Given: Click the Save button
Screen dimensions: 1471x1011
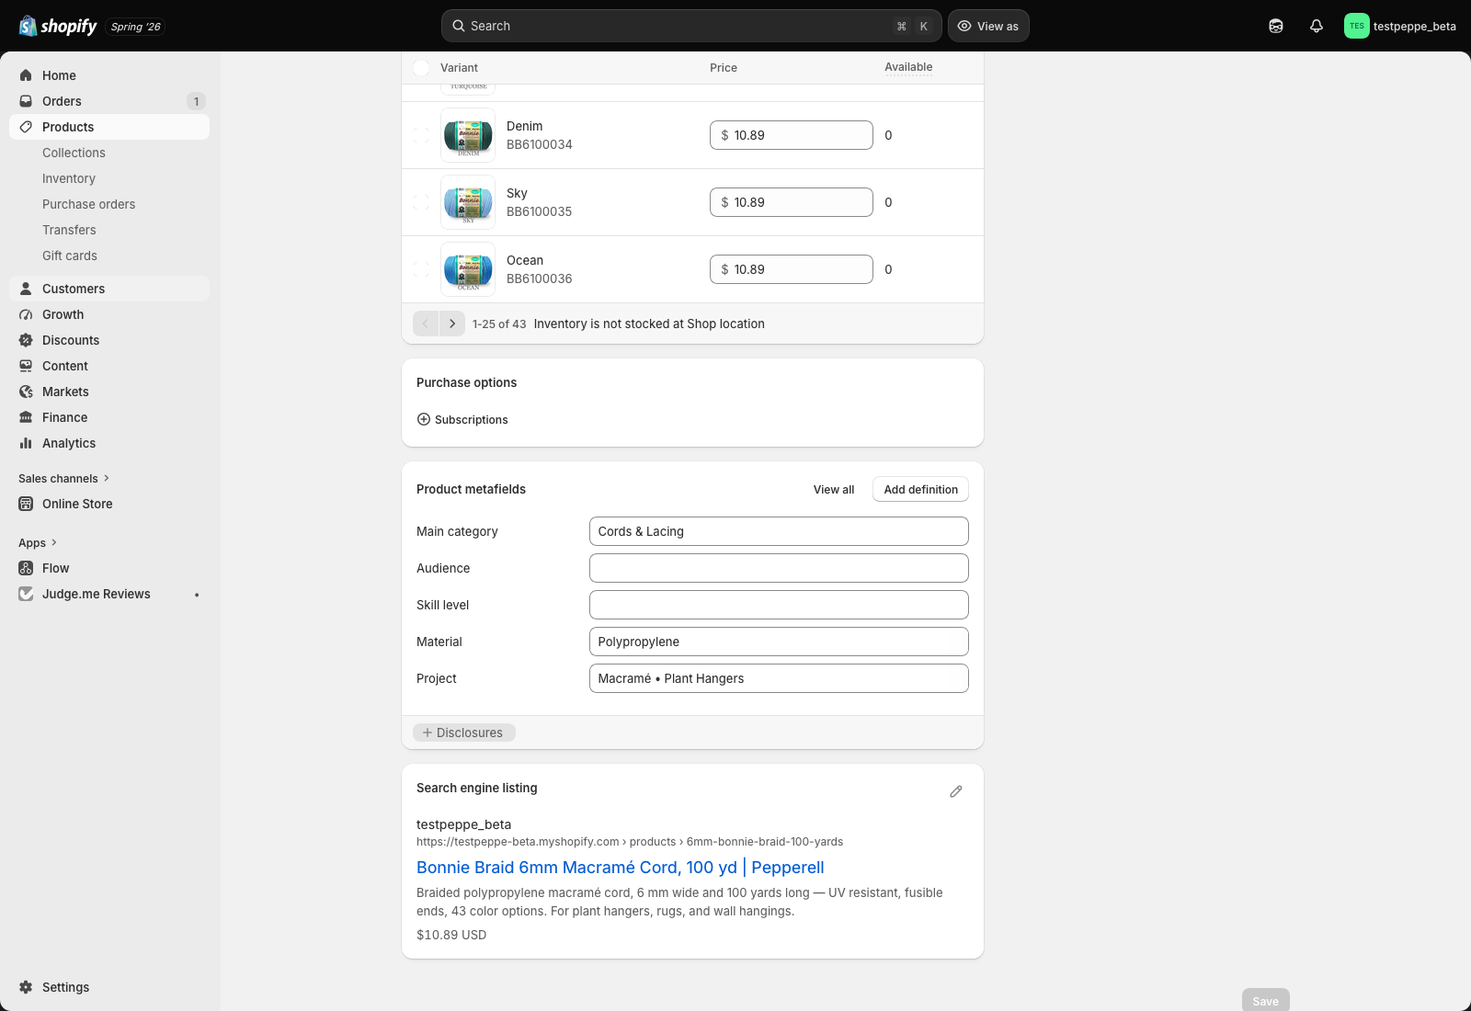Looking at the screenshot, I should (1266, 1001).
